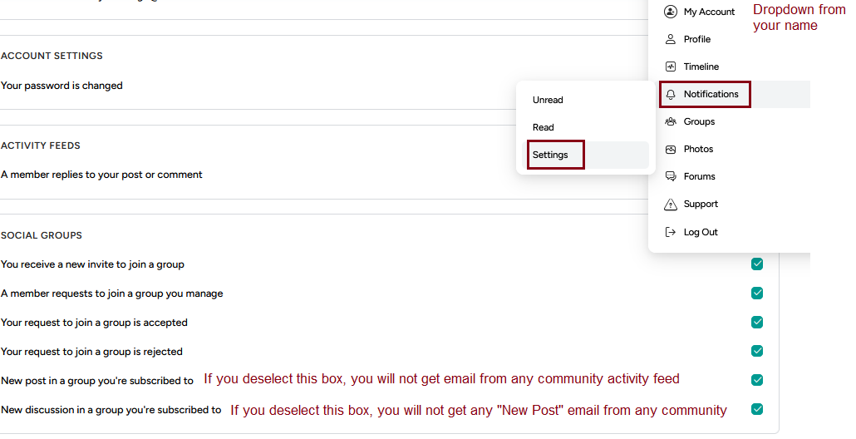Click the ACCOUNT SETTINGS heading
Image resolution: width=856 pixels, height=439 pixels.
[x=52, y=56]
